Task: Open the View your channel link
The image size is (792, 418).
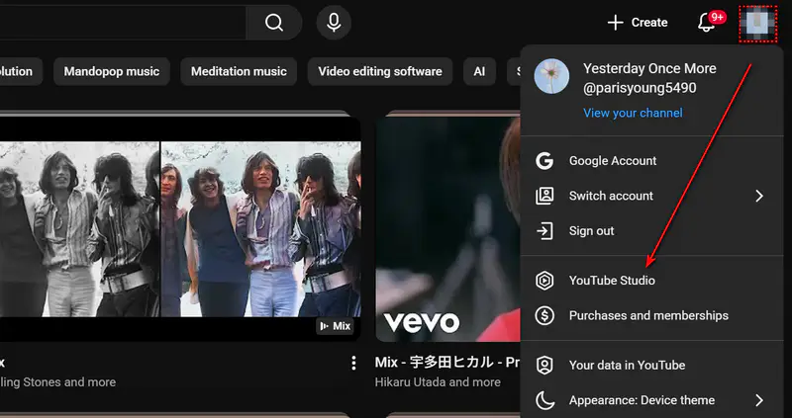Action: (x=633, y=113)
